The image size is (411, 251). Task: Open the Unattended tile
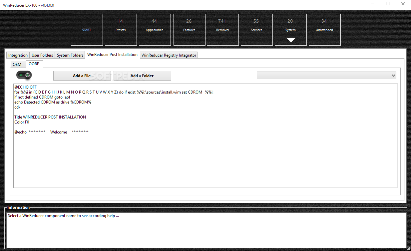(x=324, y=30)
